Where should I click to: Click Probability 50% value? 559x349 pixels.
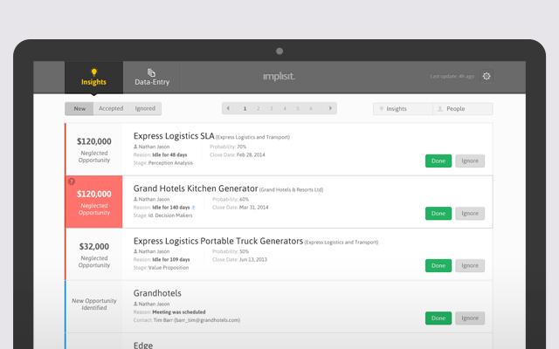pos(244,251)
